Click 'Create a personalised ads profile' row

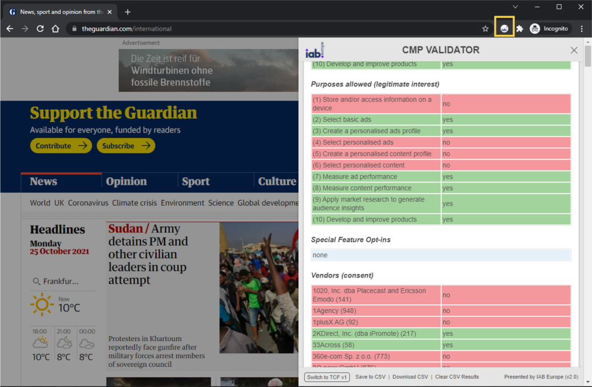pyautogui.click(x=441, y=131)
